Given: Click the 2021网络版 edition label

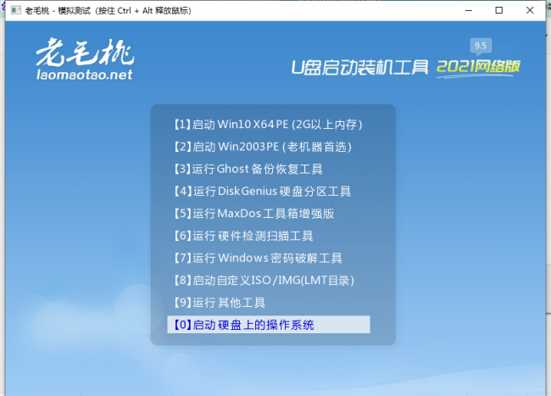Looking at the screenshot, I should point(478,67).
